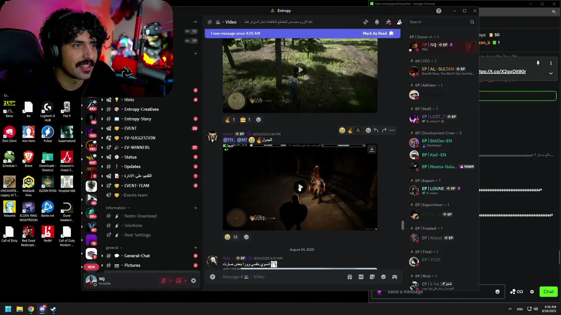Quick-react with laughing emoji on hover bar
This screenshot has width=561, height=315.
(342, 130)
